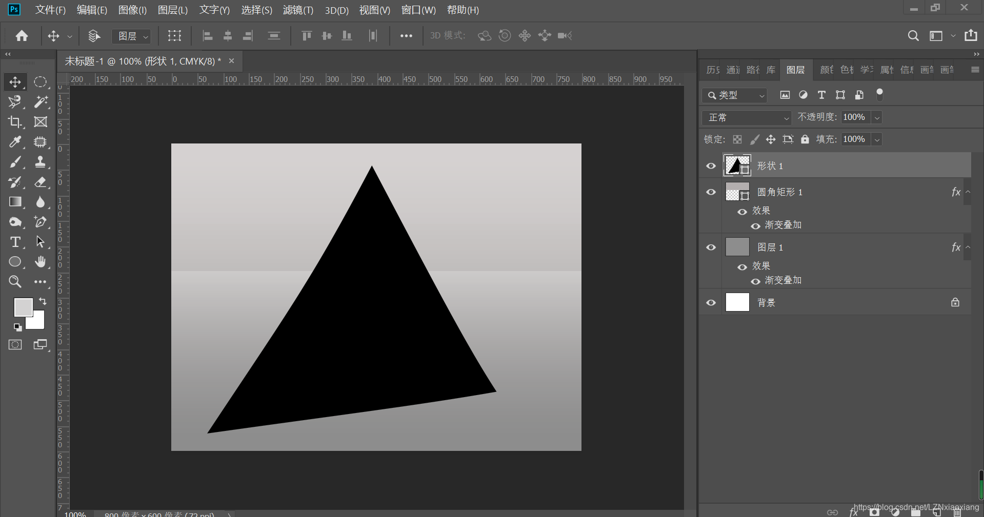This screenshot has width=984, height=517.
Task: Click the background color swatch
Action: [x=37, y=322]
